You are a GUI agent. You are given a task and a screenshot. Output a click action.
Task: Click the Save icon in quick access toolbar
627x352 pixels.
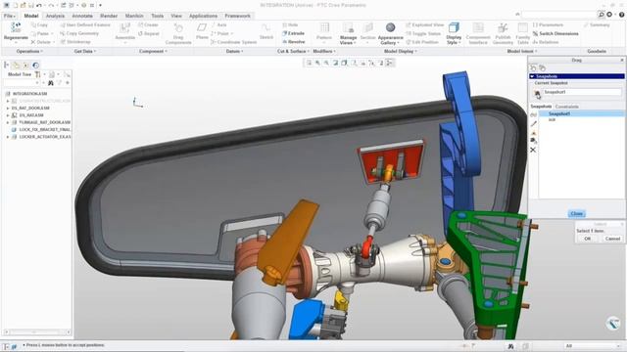pyautogui.click(x=30, y=5)
